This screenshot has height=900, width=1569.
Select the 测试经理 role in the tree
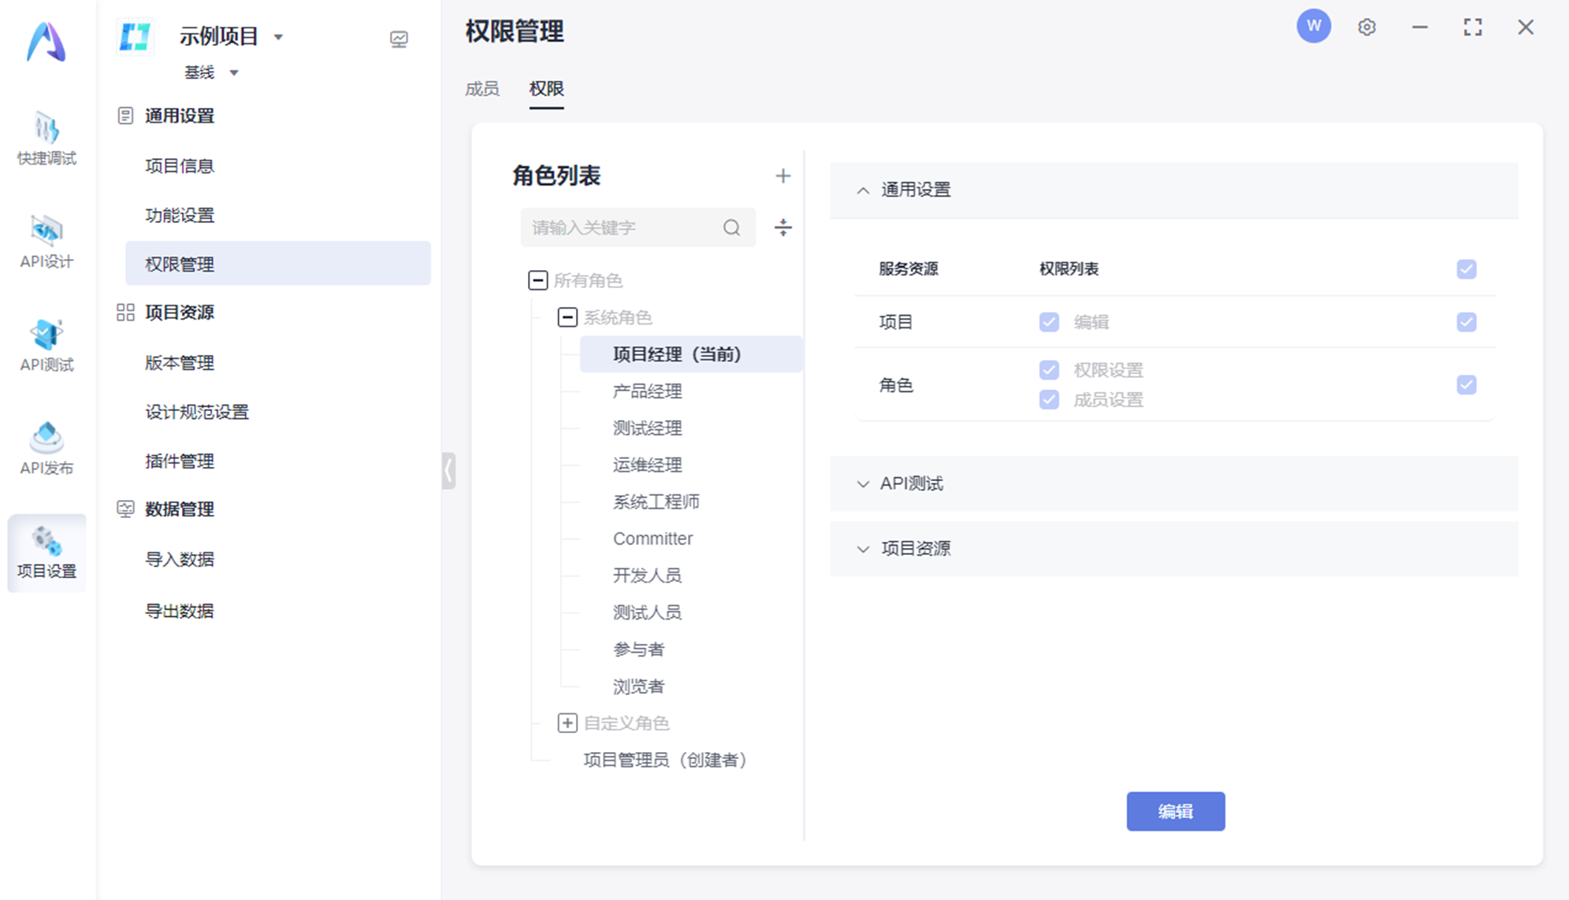647,428
